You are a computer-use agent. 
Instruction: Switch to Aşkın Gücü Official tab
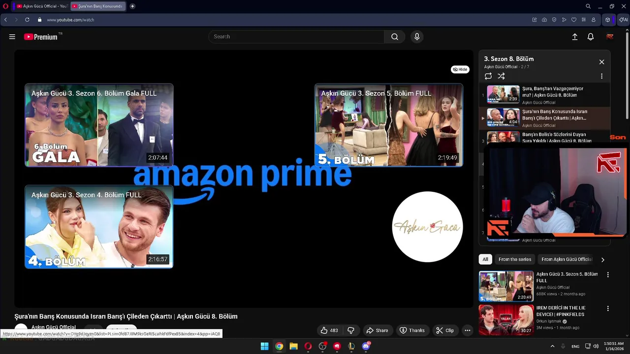click(x=42, y=6)
